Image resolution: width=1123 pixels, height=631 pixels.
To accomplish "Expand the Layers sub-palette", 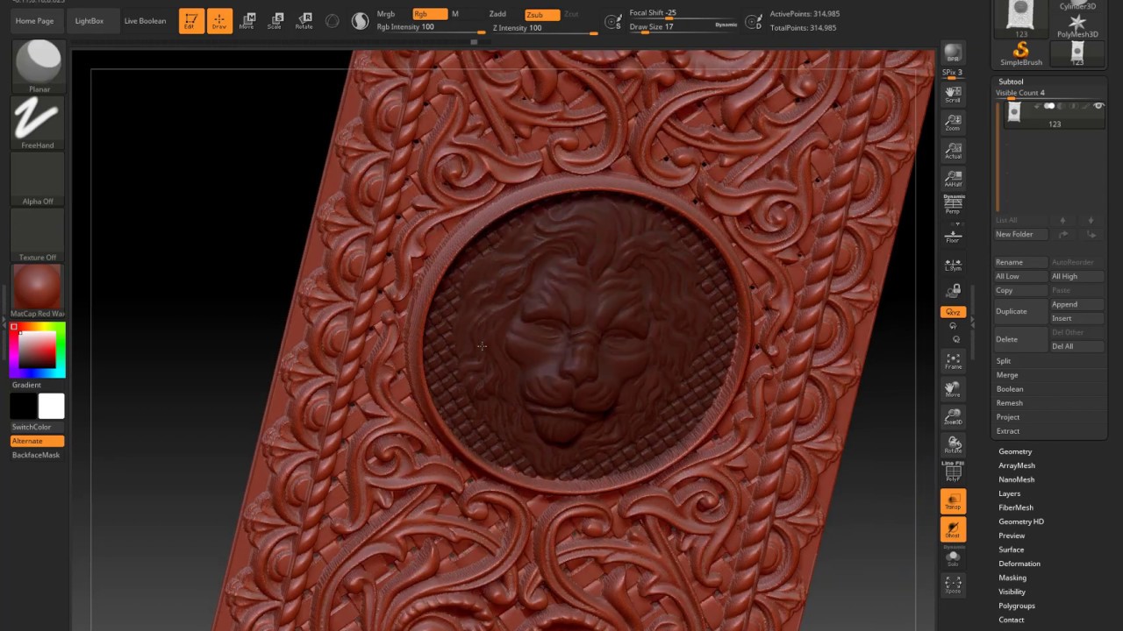I will click(1010, 493).
